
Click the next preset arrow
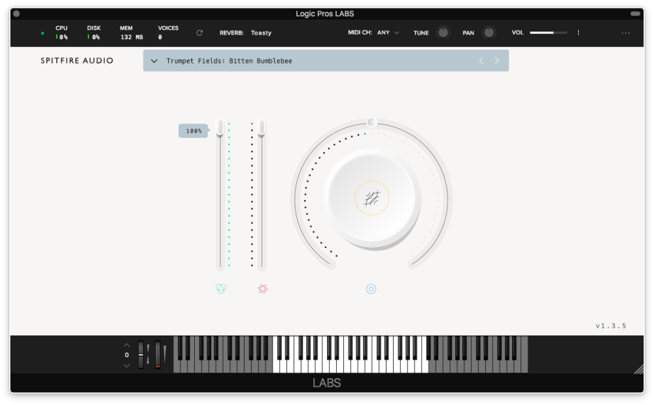point(497,60)
